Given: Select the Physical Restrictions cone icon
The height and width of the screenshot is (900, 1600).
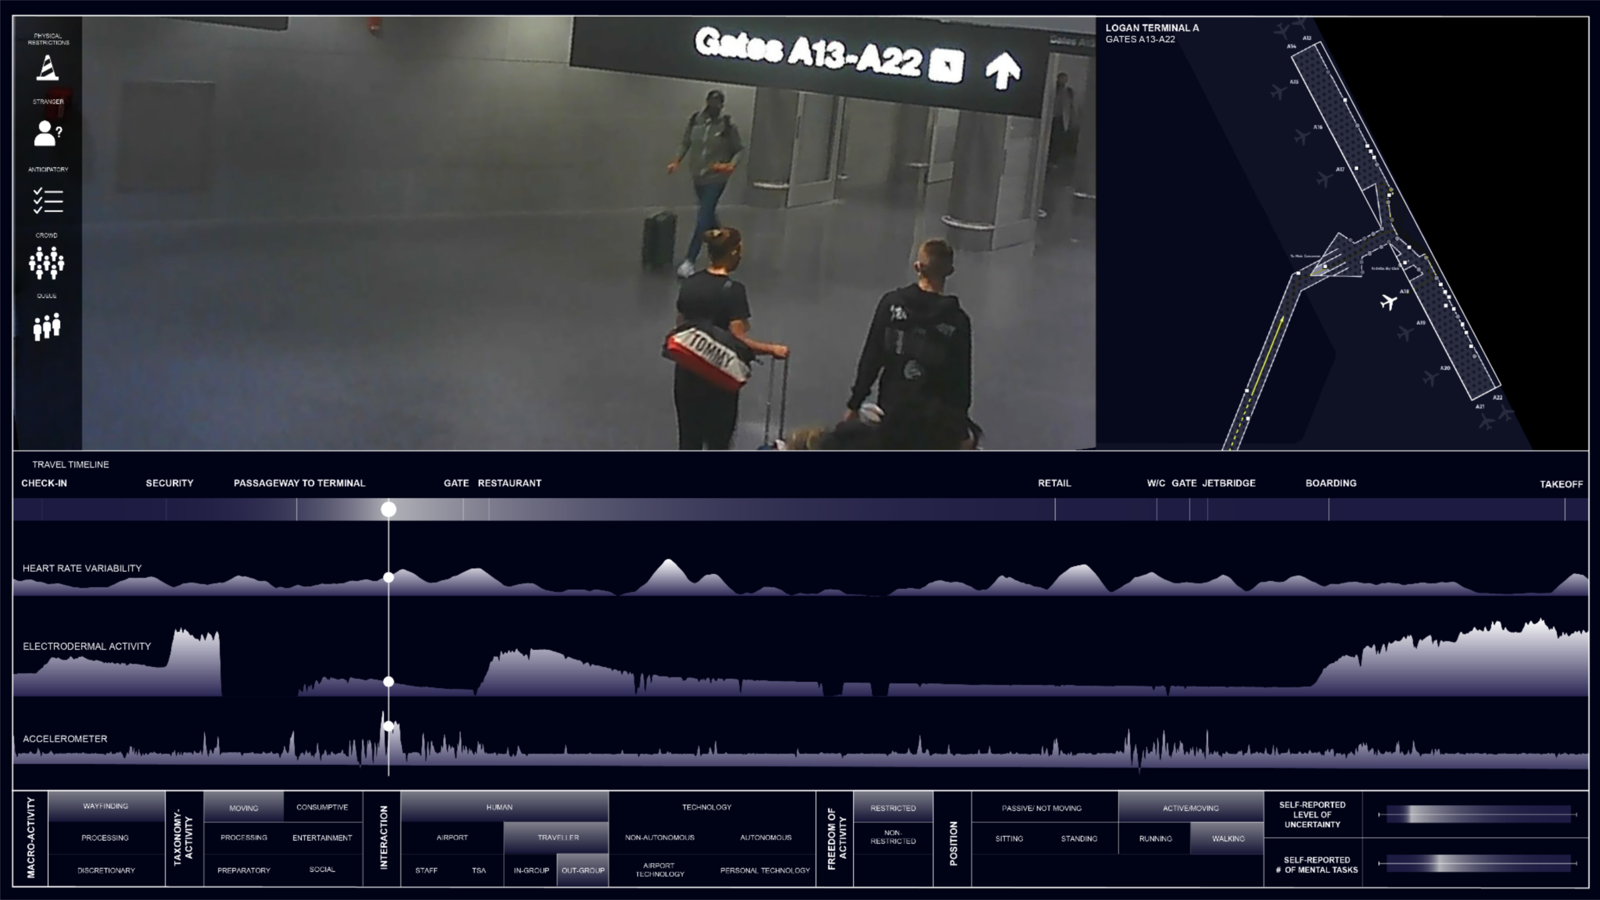Looking at the screenshot, I should tap(47, 69).
